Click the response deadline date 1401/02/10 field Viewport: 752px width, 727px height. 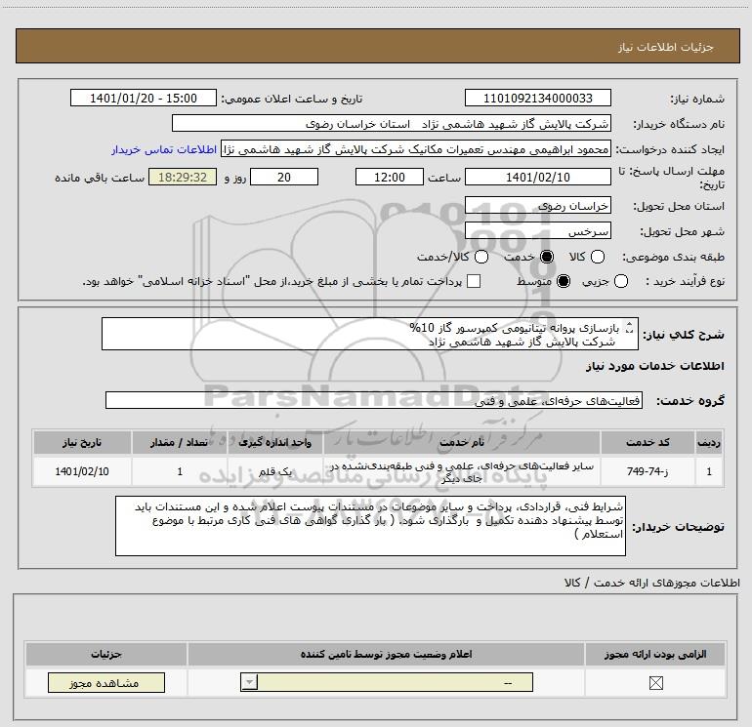pos(537,177)
